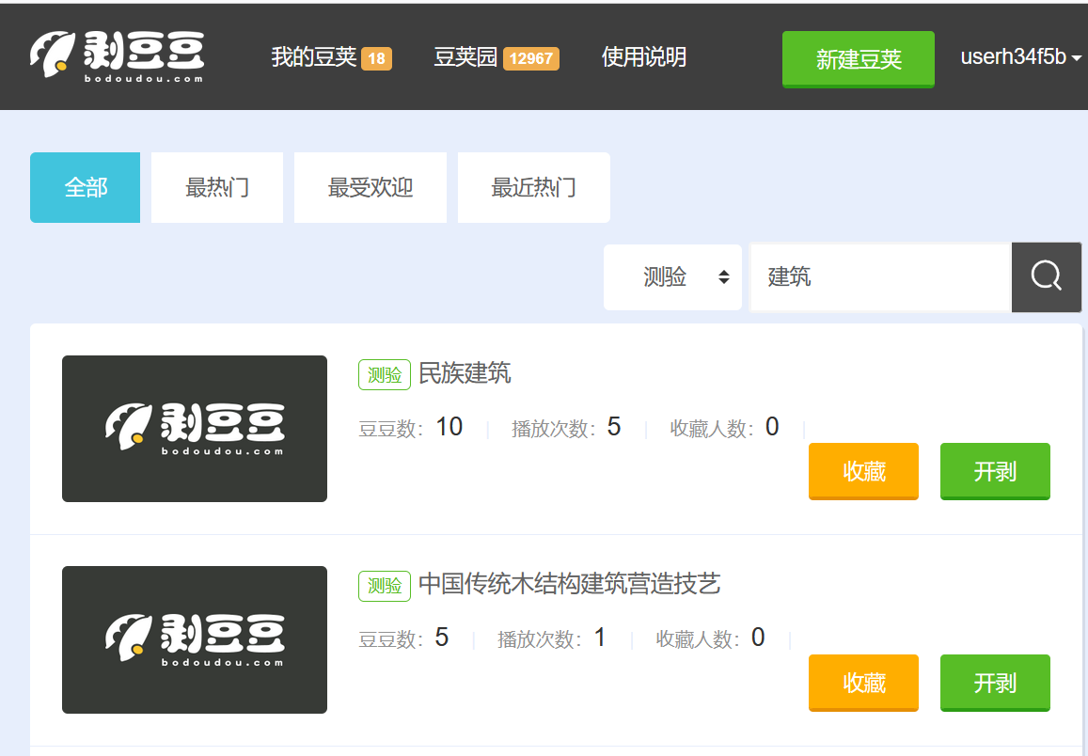Click the 测验 tag beside 民族建筑
This screenshot has height=756, width=1088.
(385, 374)
